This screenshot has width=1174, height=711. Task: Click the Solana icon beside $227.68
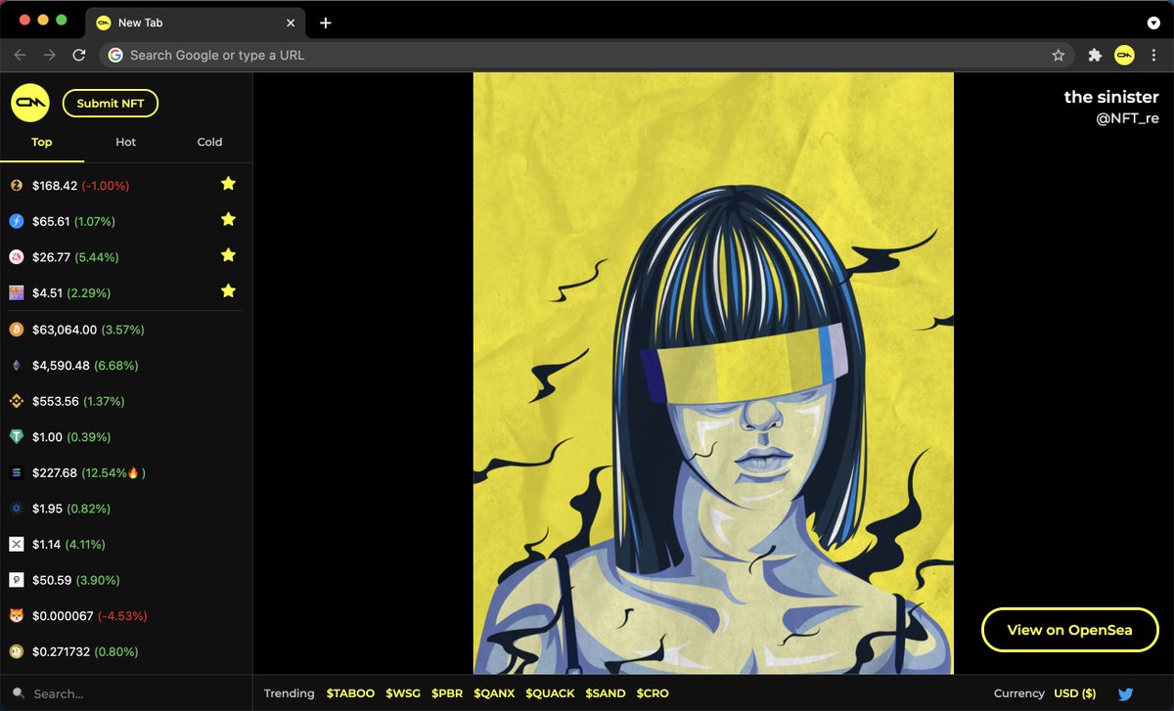[x=16, y=472]
